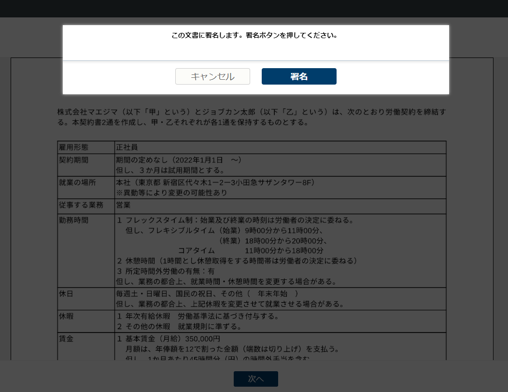Image resolution: width=508 pixels, height=392 pixels.
Task: Click the note '※異動等により変更の可能性あり'
Action: coord(172,192)
